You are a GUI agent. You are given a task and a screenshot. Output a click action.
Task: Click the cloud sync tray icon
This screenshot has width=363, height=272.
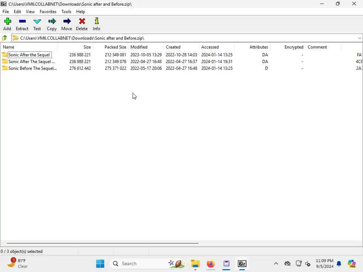[x=287, y=263]
